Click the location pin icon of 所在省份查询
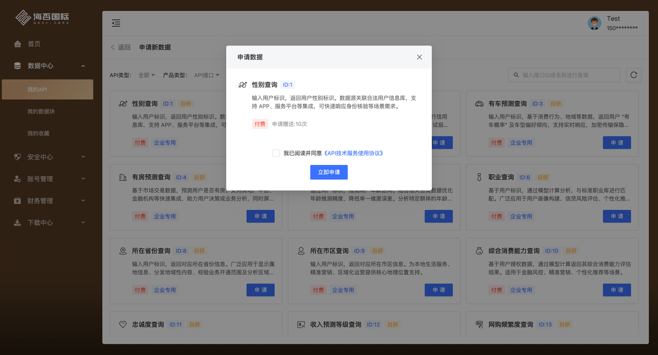Viewport: 658px width, 355px height. (x=123, y=251)
